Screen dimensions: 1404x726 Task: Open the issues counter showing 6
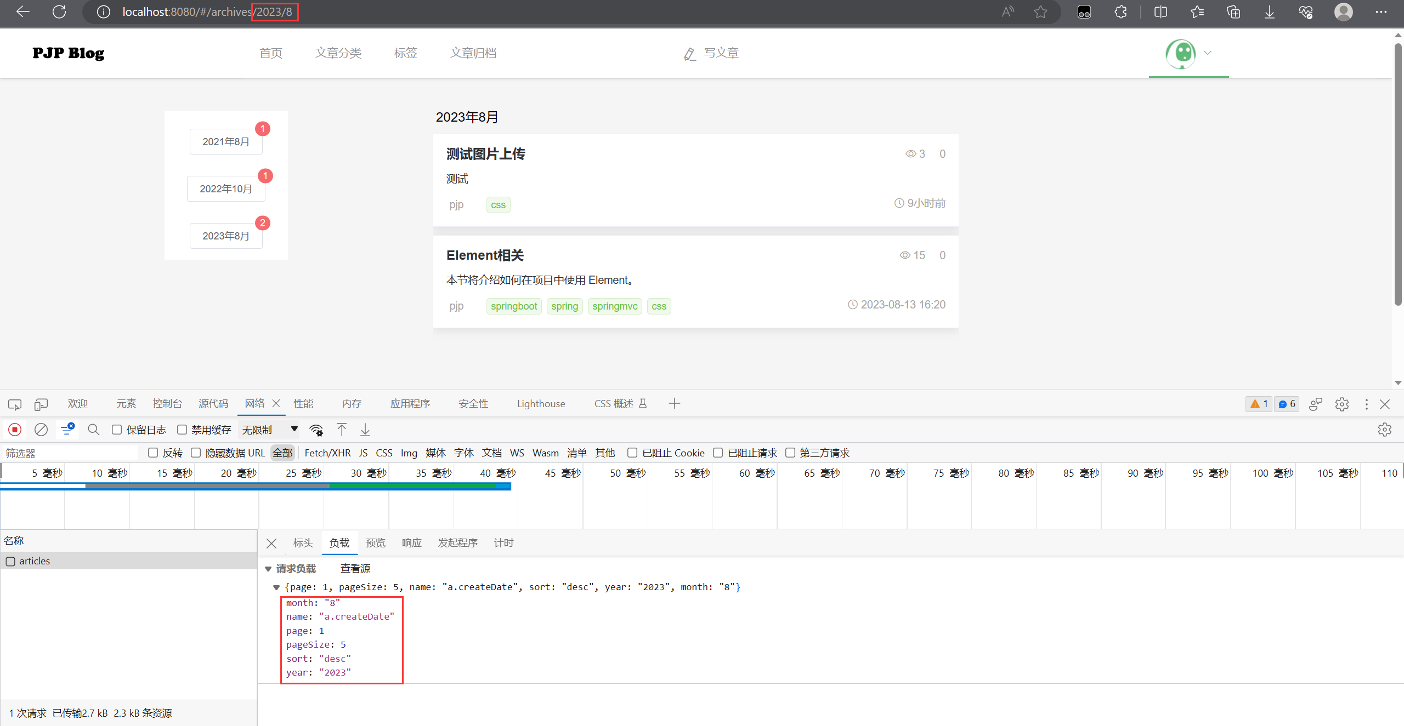1287,404
